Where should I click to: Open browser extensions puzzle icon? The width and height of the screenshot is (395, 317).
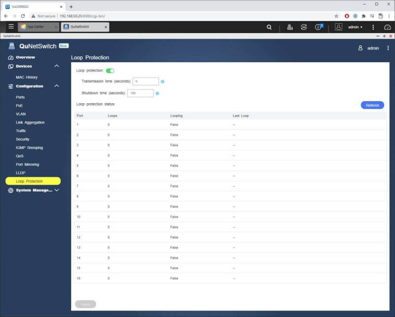pyautogui.click(x=363, y=16)
